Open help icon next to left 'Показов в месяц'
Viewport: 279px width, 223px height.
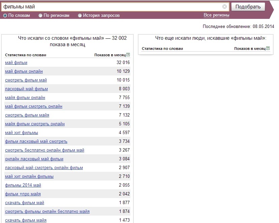tap(128, 55)
